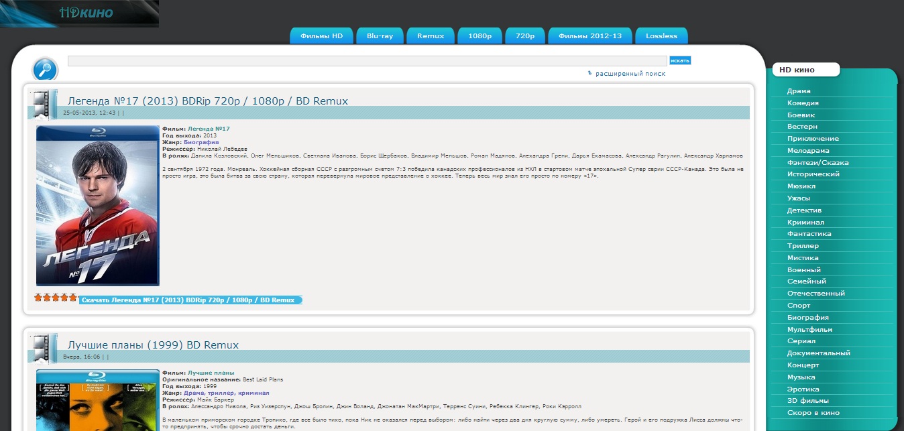904x431 pixels.
Task: Choose Исторический in the sidebar
Action: pyautogui.click(x=813, y=174)
